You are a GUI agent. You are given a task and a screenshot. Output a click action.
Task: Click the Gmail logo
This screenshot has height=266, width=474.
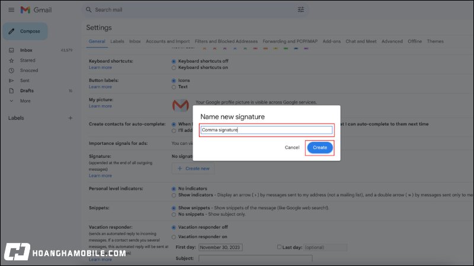point(36,10)
